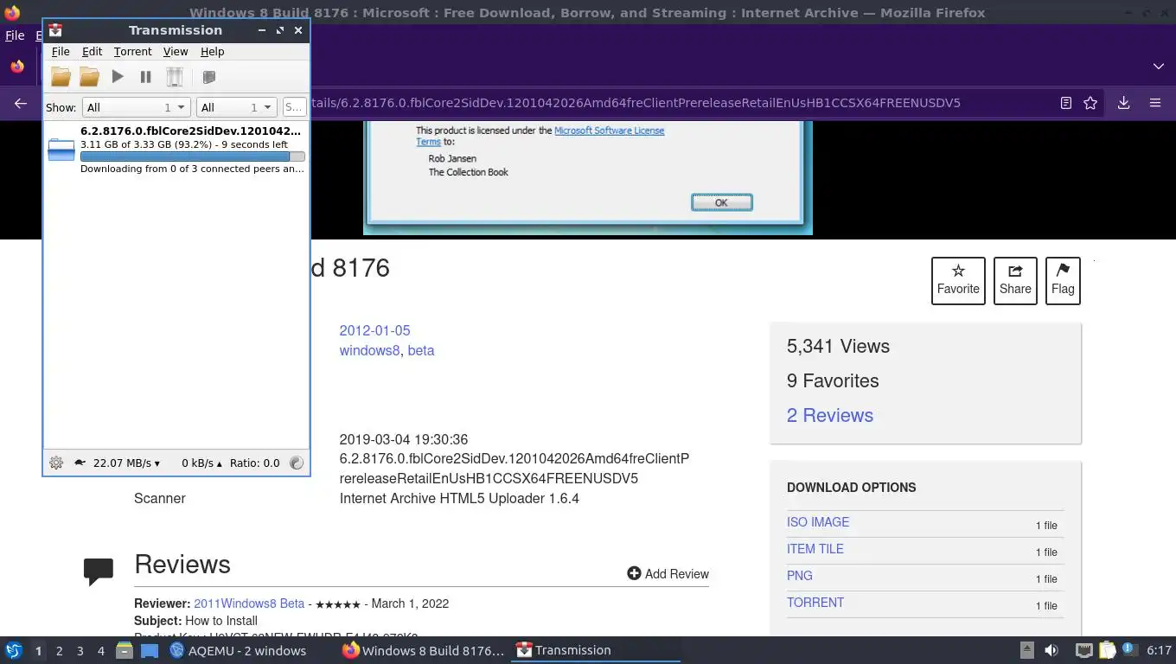The height and width of the screenshot is (664, 1176).
Task: Open Firefox File menu
Action: 15,35
